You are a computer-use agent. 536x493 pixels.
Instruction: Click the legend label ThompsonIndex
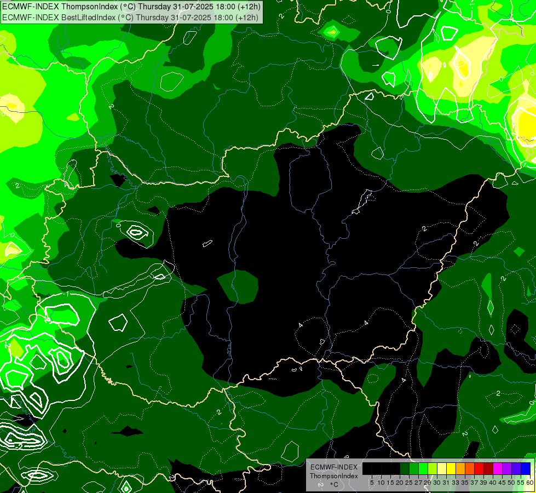333,476
